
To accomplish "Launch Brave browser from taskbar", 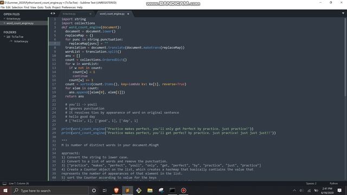I will pos(116,190).
